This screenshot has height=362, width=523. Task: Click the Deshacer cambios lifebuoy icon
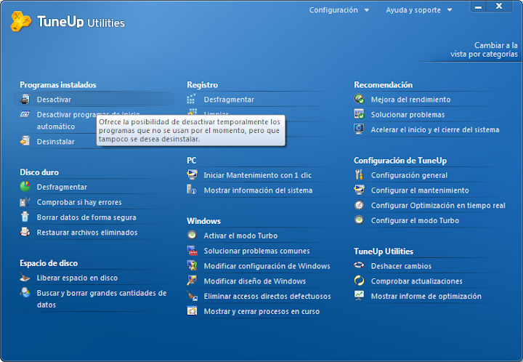point(359,265)
